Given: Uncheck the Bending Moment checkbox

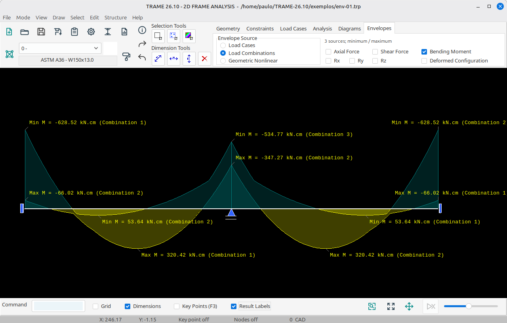Looking at the screenshot, I should click(x=424, y=52).
